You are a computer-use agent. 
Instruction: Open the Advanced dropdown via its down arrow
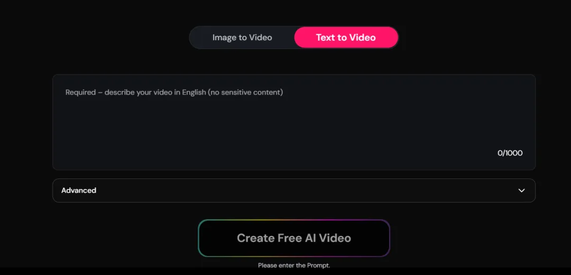coord(521,191)
